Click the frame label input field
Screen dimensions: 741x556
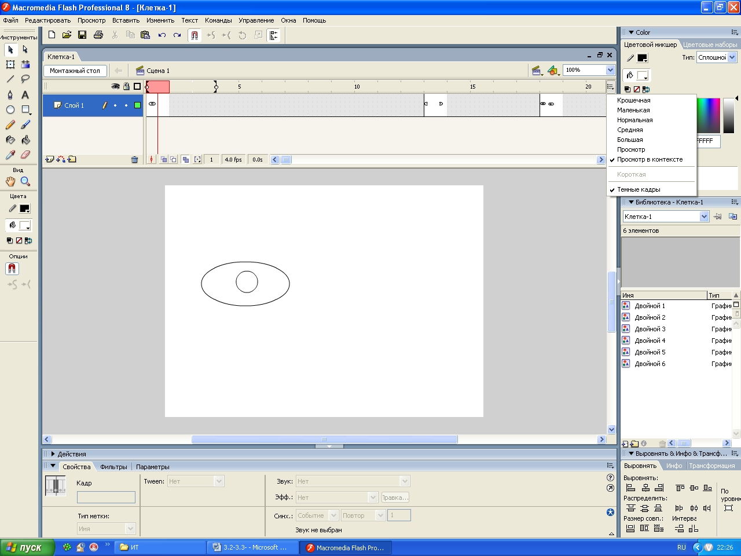[106, 498]
